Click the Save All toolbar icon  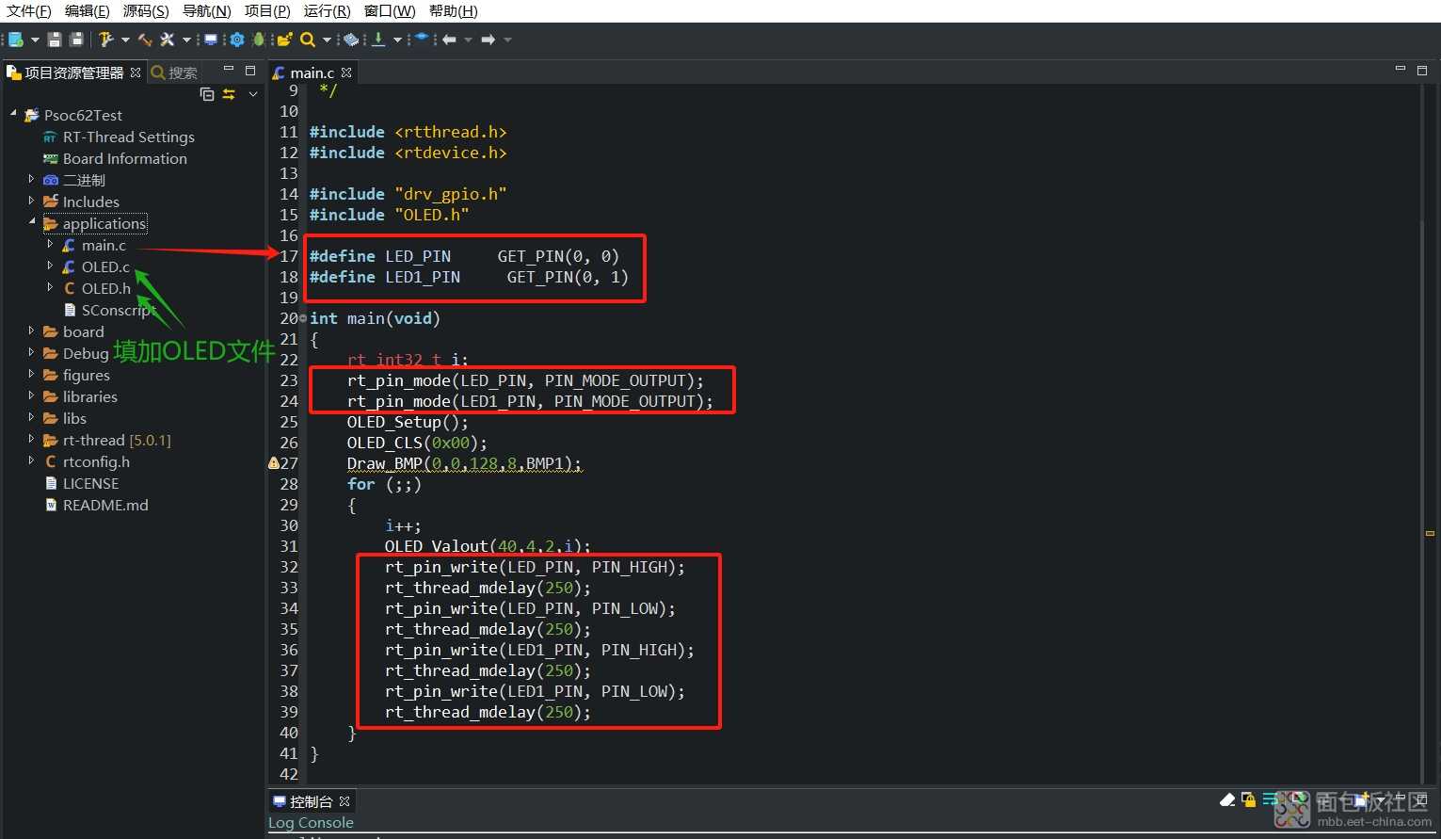pos(76,40)
